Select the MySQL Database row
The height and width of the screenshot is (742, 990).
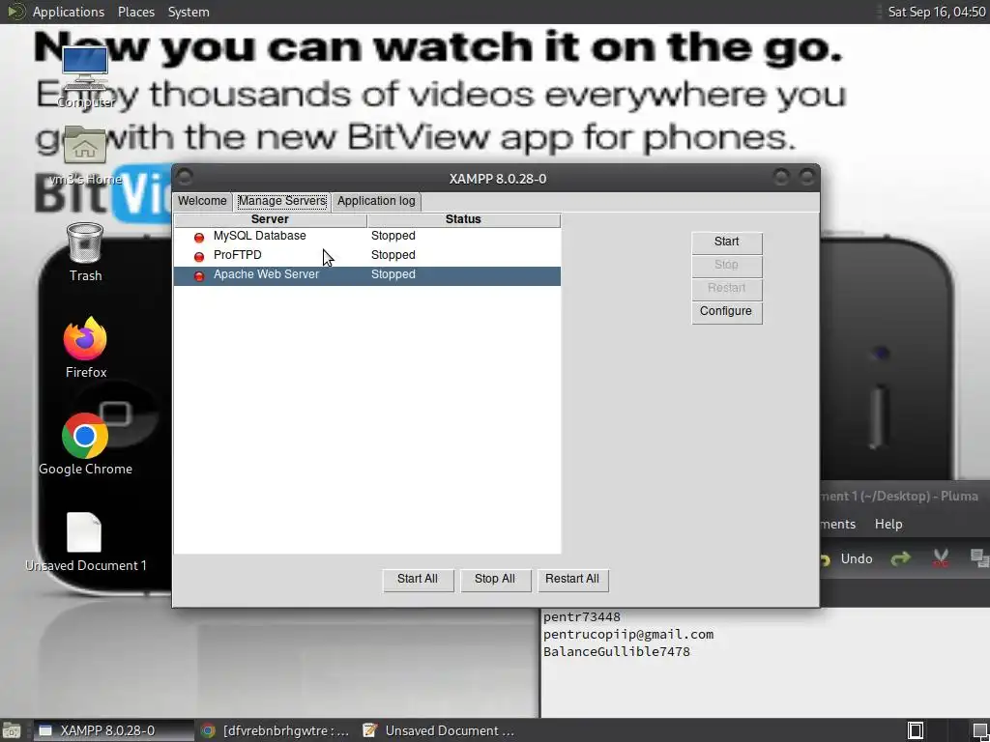click(366, 237)
